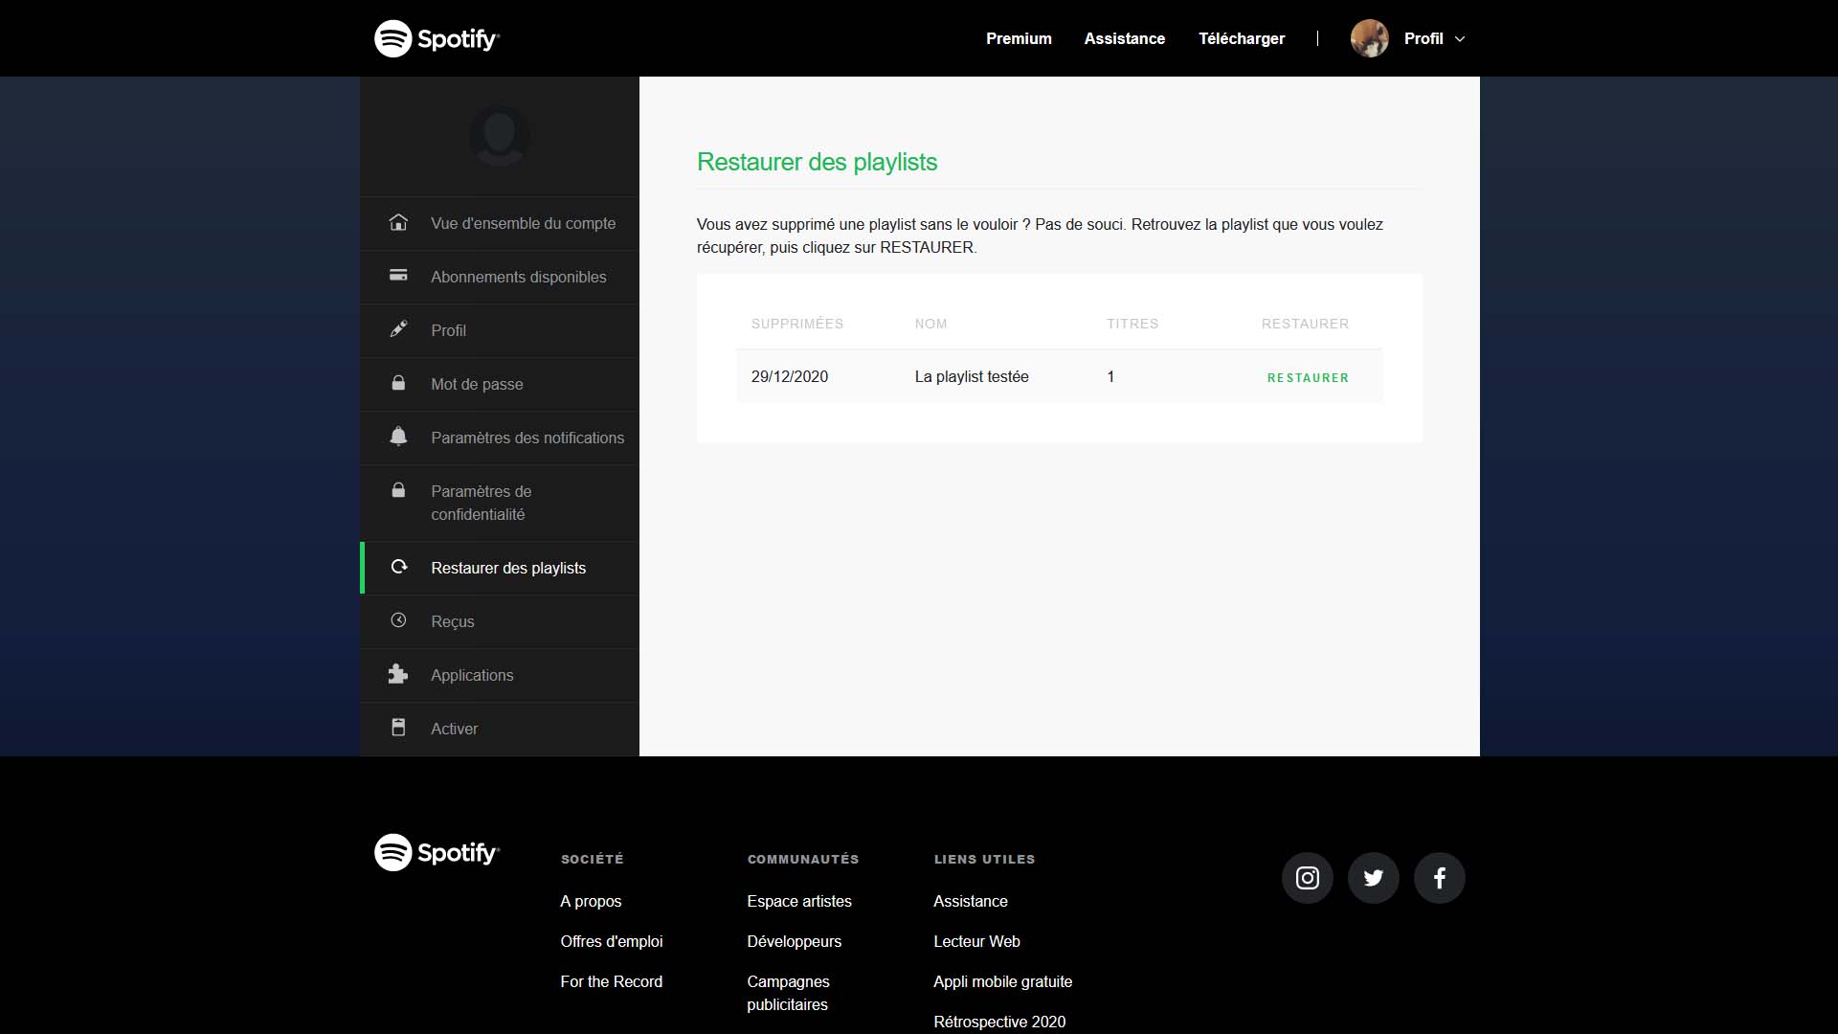Open the Campagnes publicitaires footer link

(789, 993)
